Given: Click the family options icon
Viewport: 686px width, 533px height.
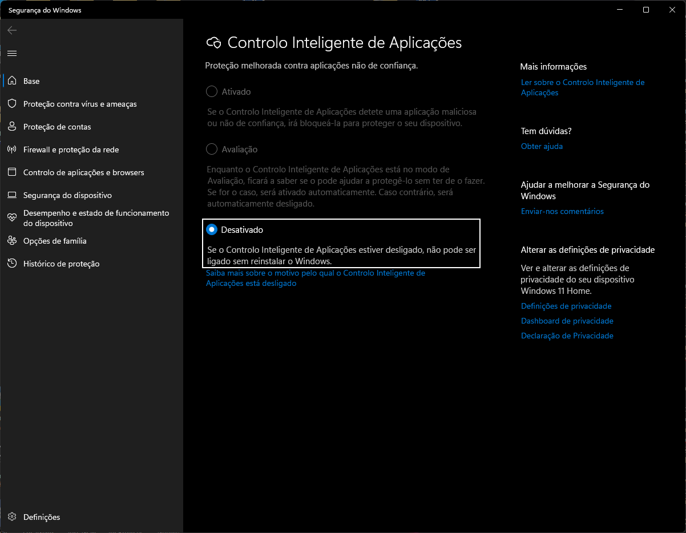Looking at the screenshot, I should (12, 241).
